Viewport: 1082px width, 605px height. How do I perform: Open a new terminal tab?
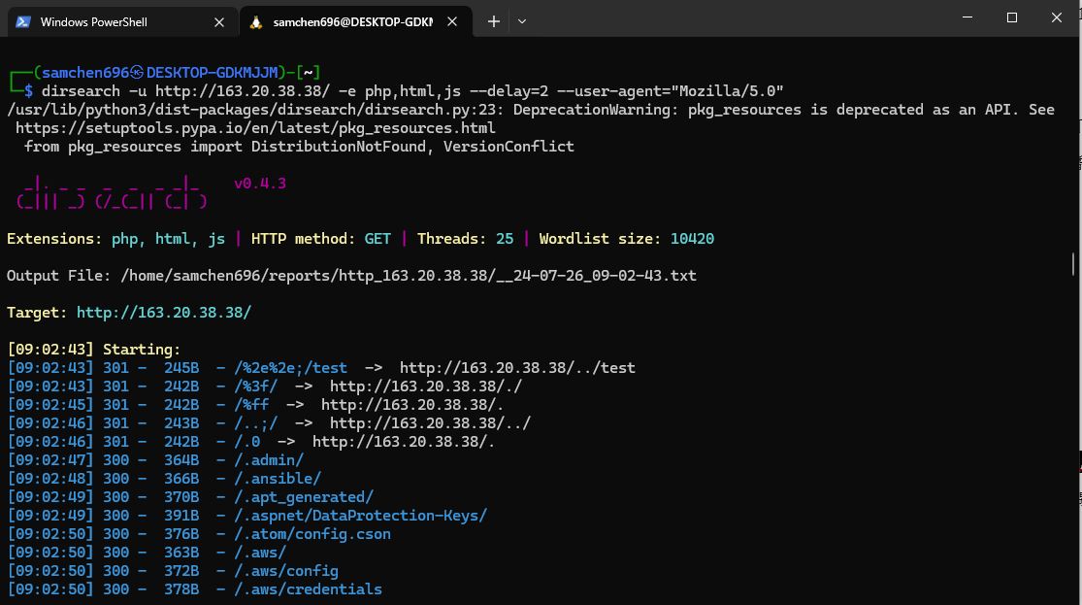[493, 21]
